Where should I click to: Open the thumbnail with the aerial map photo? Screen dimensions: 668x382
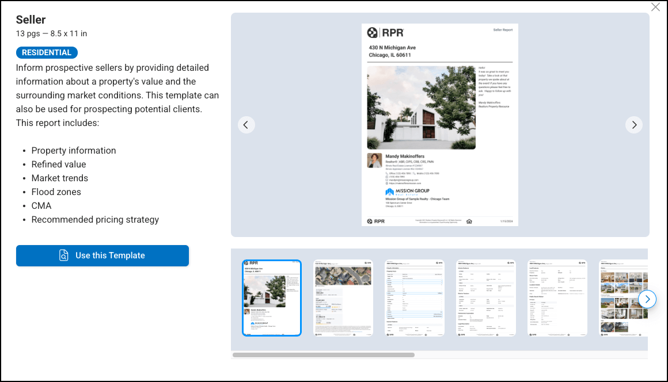pyautogui.click(x=343, y=298)
